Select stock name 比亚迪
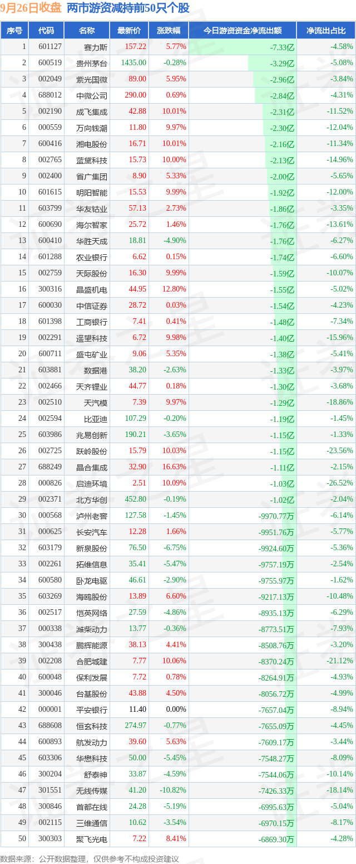The height and width of the screenshot is (864, 356). click(x=96, y=419)
